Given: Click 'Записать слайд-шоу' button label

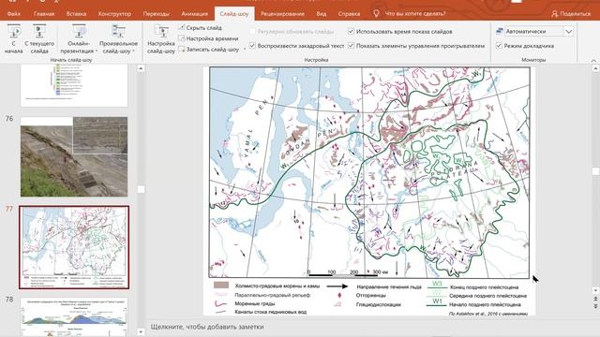Looking at the screenshot, I should point(213,50).
